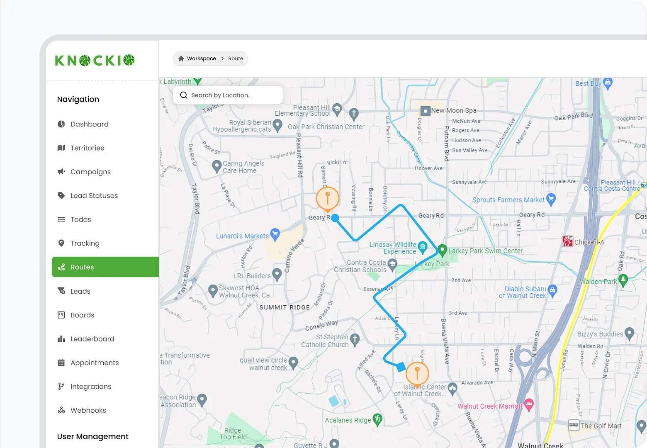Click the Acalanes Ridge green pin
The width and height of the screenshot is (647, 448).
[377, 419]
